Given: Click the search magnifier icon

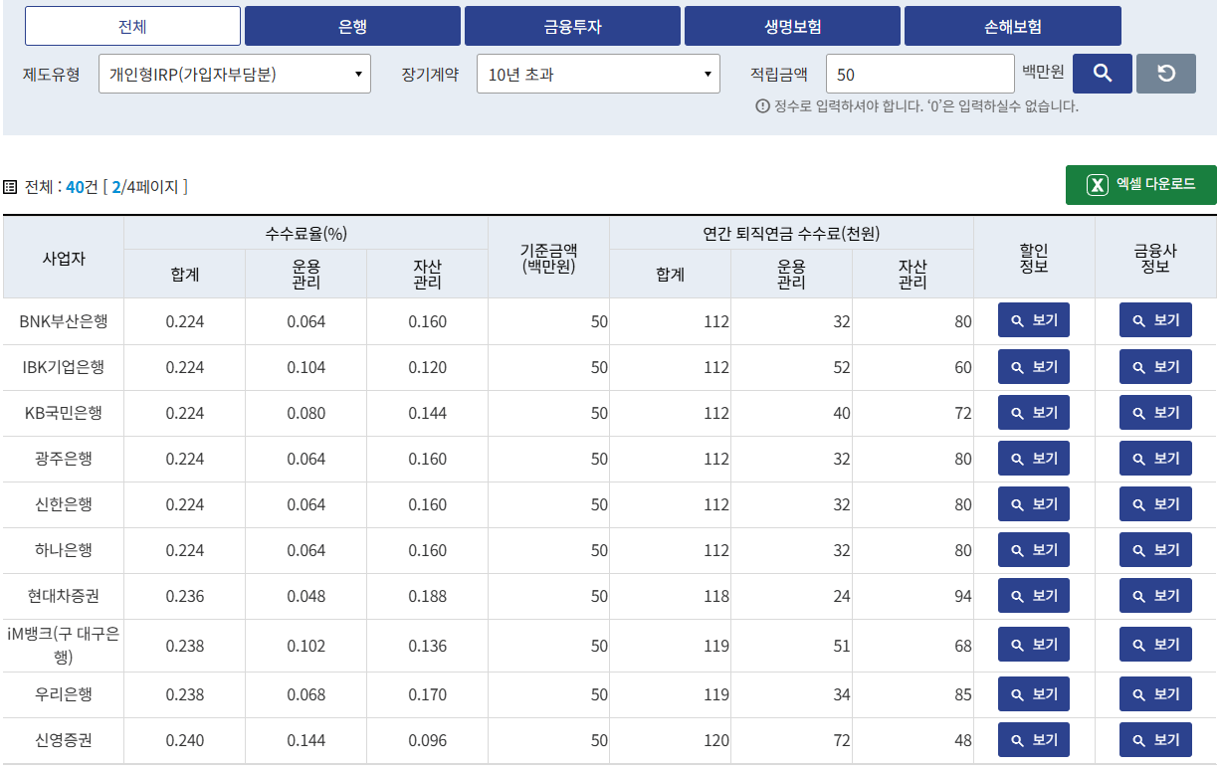Looking at the screenshot, I should click(x=1102, y=73).
